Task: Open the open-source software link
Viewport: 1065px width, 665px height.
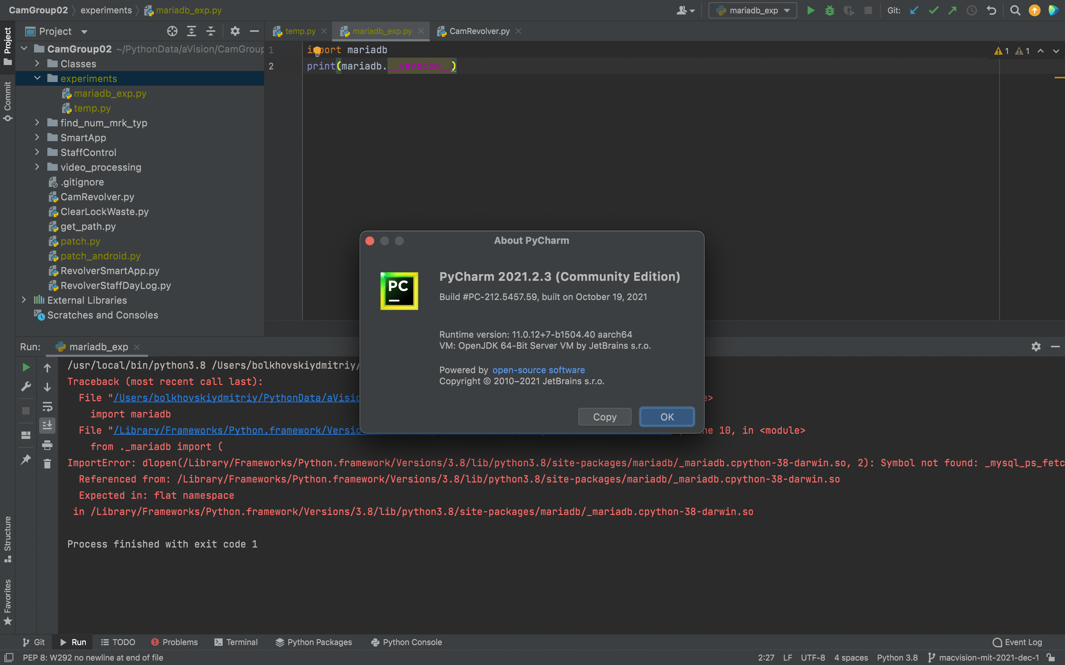Action: [538, 370]
